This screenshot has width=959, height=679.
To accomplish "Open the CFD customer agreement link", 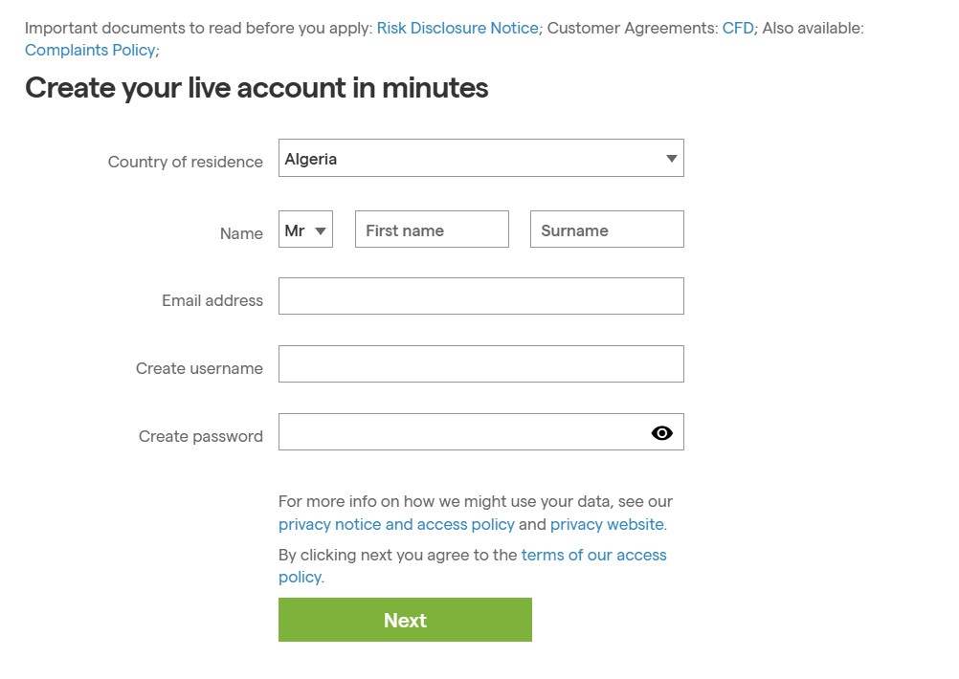I will (738, 29).
